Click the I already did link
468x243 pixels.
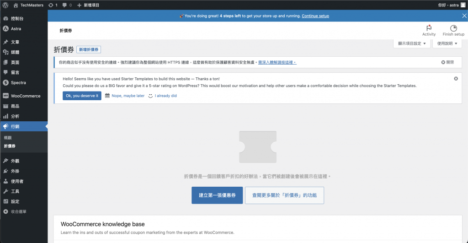(165, 96)
